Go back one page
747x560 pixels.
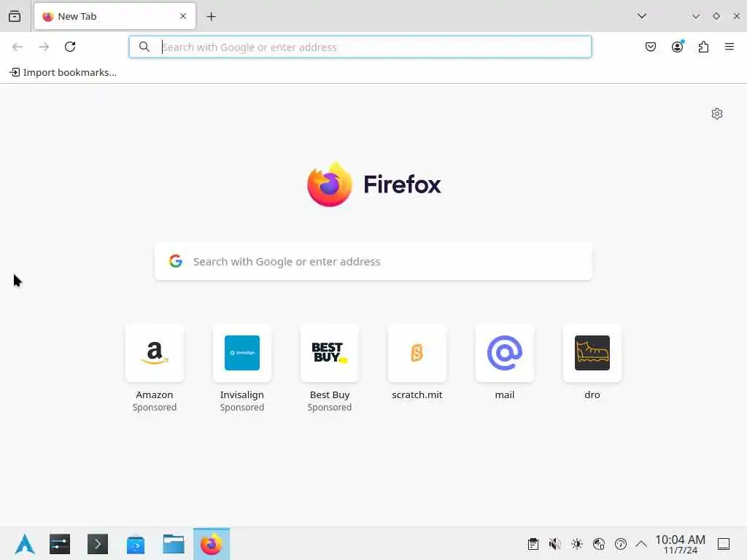[18, 47]
